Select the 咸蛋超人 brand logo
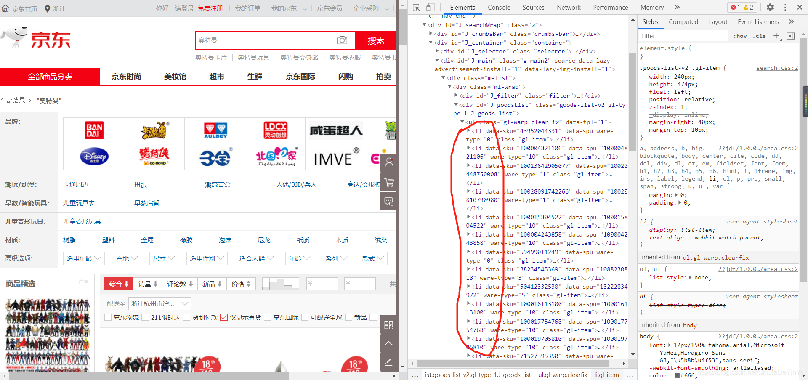The image size is (808, 380). click(337, 130)
